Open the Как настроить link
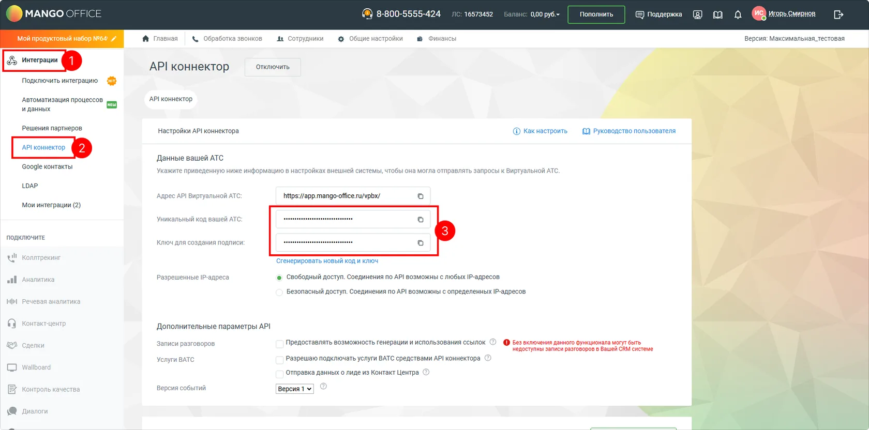This screenshot has width=869, height=430. [540, 131]
